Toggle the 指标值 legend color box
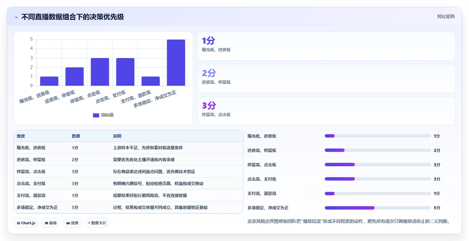 pyautogui.click(x=96, y=115)
